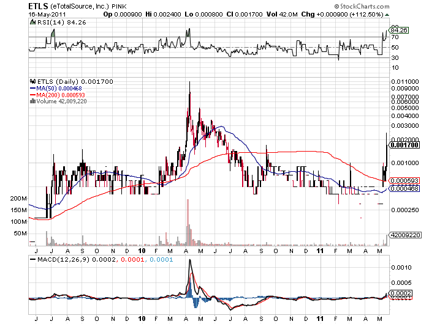Click the '11' year marker on price axis
Viewport: 429px width, 324px height.
(x=319, y=249)
